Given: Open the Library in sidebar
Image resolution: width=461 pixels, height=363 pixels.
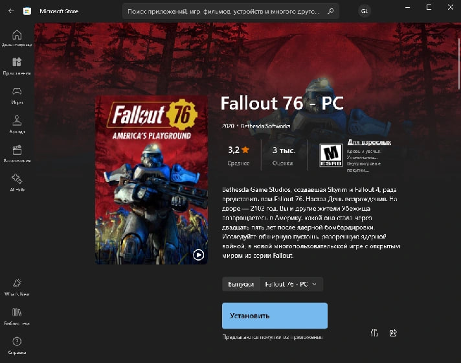Looking at the screenshot, I should pos(17,315).
